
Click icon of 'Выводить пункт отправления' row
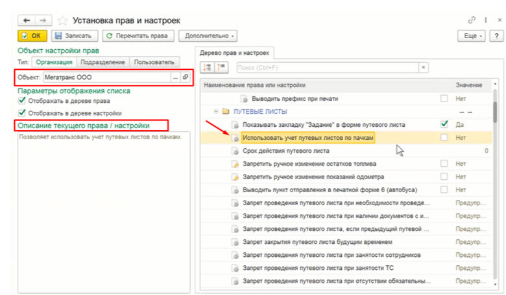point(235,190)
